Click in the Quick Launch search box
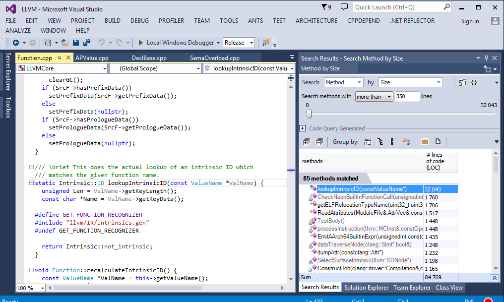The width and height of the screenshot is (504, 302). pos(398,7)
